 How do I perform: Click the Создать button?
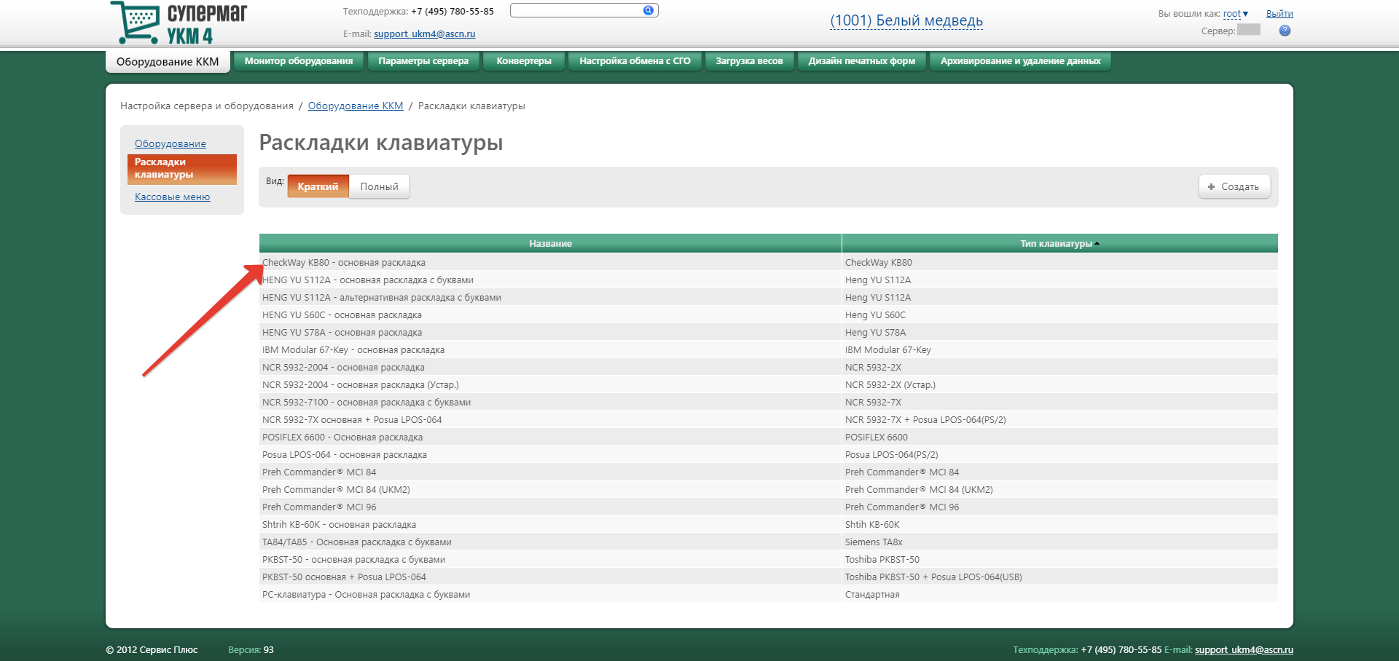point(1234,186)
